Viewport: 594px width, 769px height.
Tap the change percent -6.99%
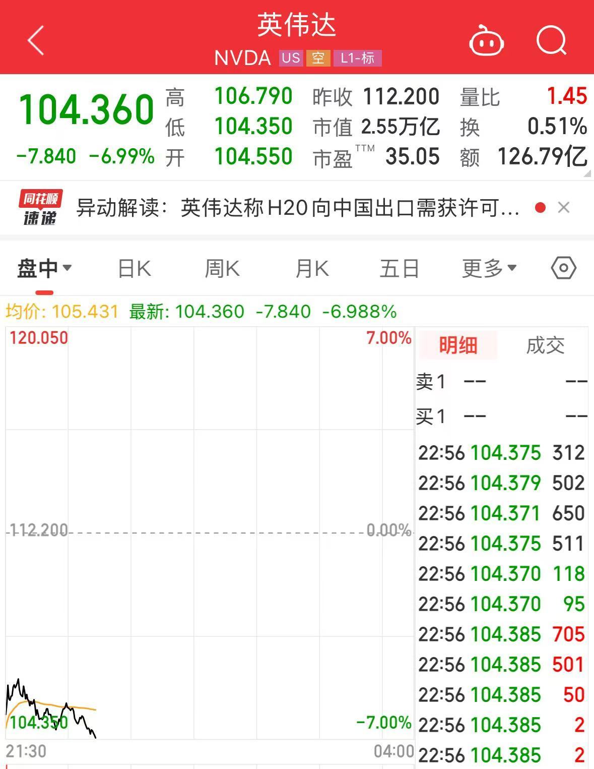pos(122,156)
